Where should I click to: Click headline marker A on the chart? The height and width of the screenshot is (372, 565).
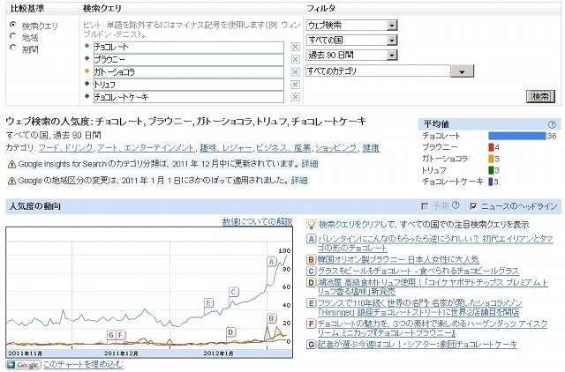click(271, 262)
